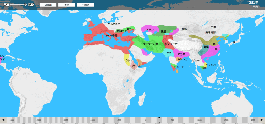Image resolution: width=265 pixels, height=124 pixels.
Task: Click the zoom slider handle
Action: point(26,5)
